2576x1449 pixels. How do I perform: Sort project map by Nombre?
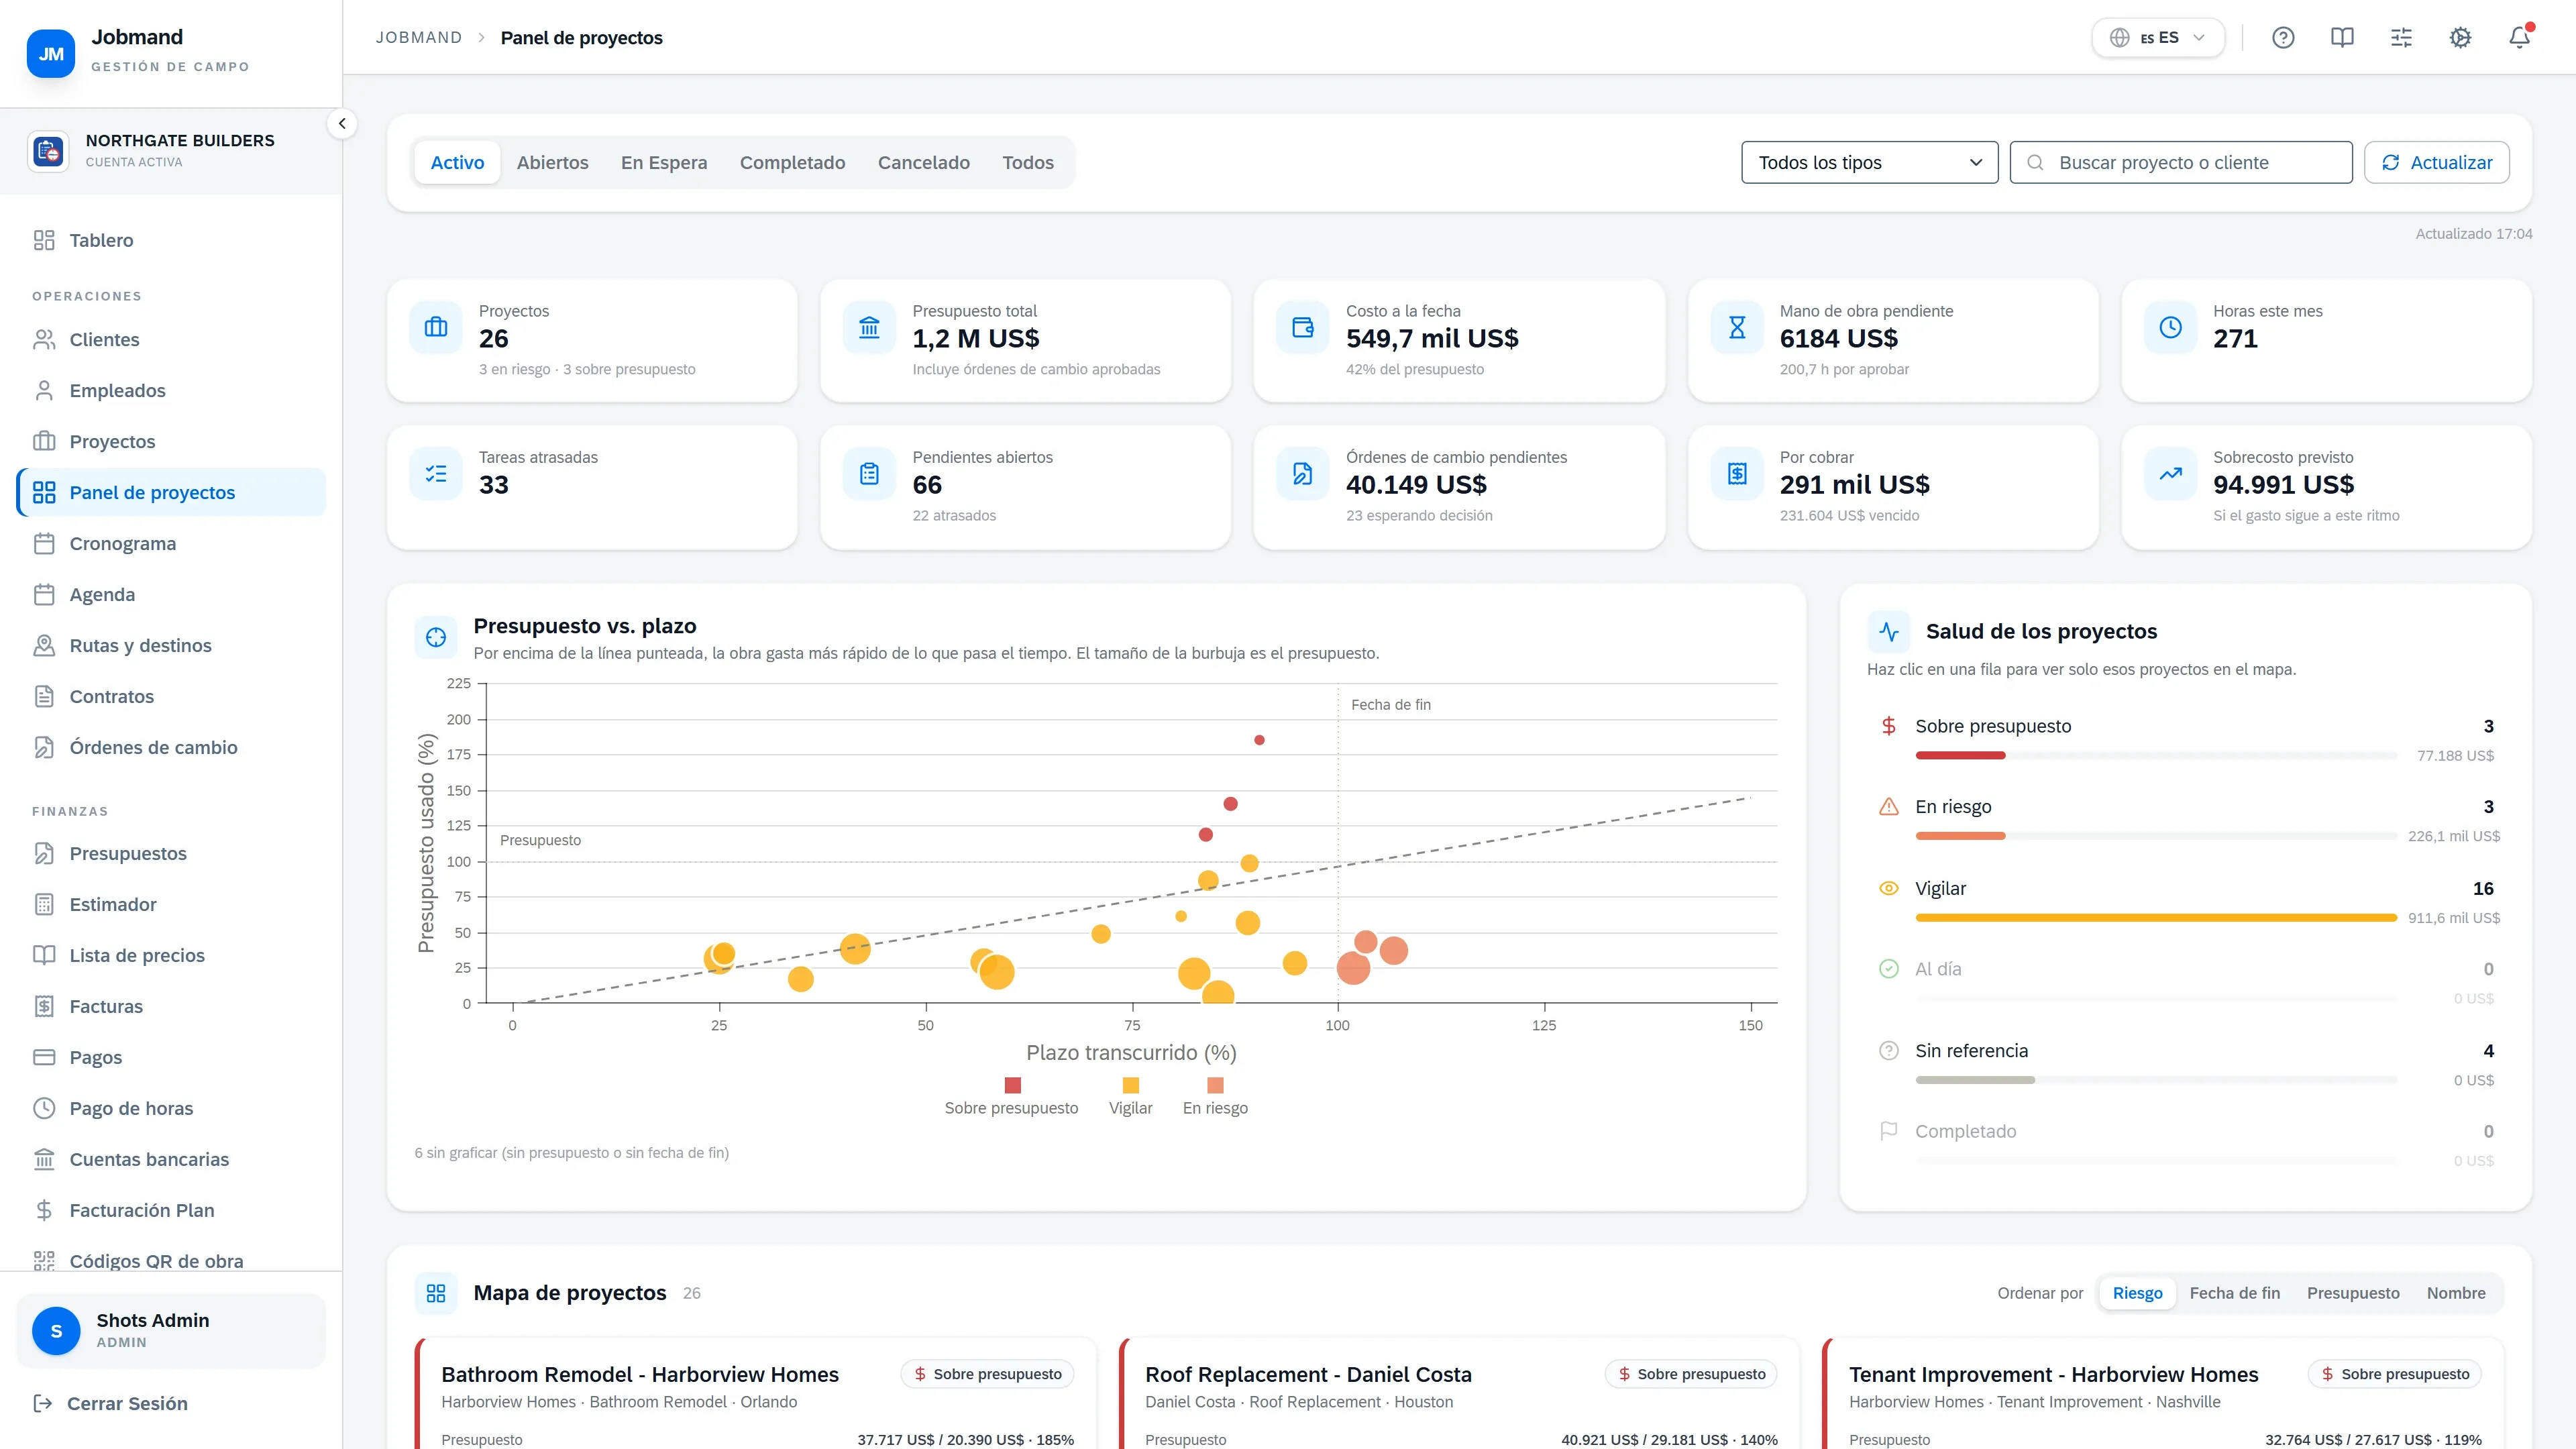[2455, 1293]
